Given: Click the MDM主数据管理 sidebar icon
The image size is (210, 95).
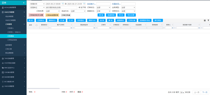Looking at the screenshot, I should [3, 8].
